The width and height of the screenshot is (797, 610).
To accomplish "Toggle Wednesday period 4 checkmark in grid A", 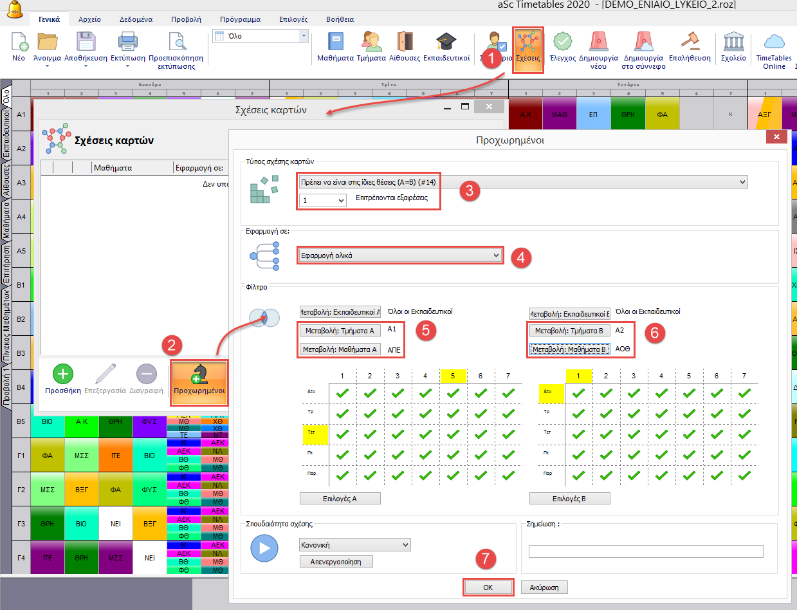I will coord(425,434).
